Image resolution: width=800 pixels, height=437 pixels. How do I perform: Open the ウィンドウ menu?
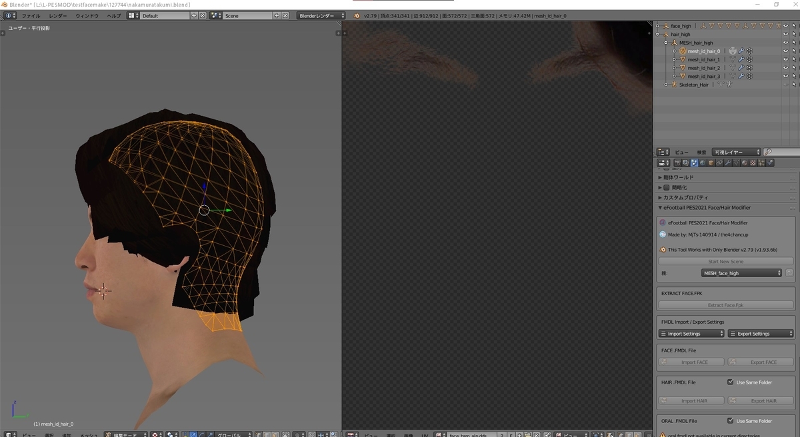point(87,15)
